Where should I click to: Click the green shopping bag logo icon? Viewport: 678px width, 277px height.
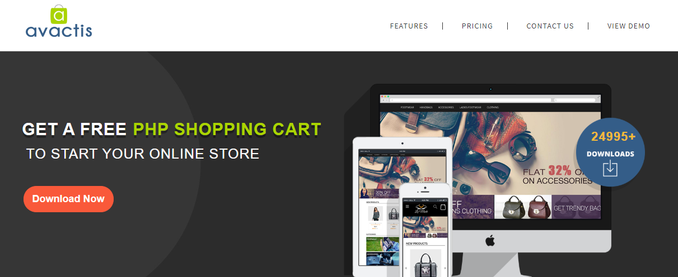tap(59, 15)
